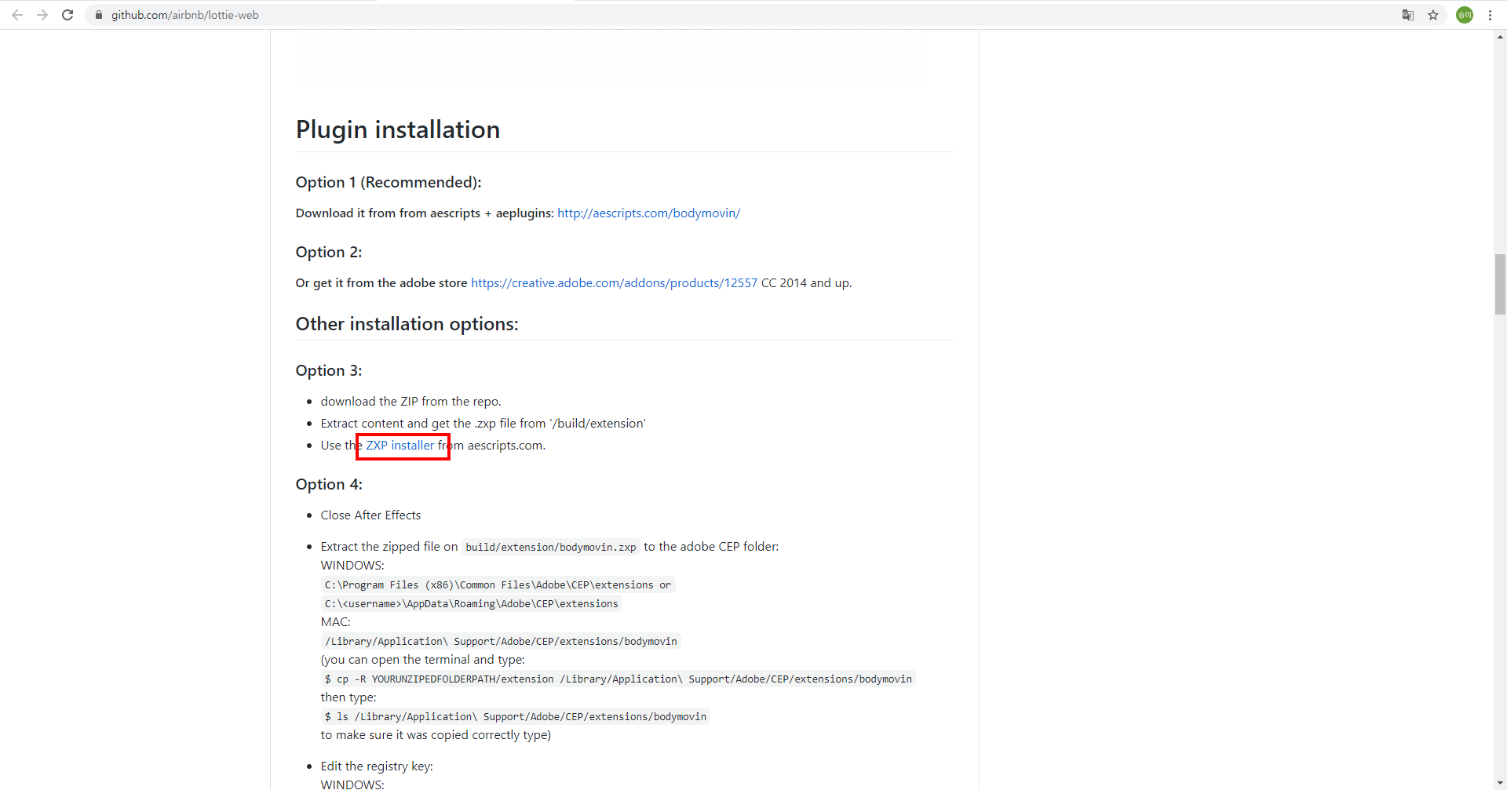
Task: Bookmark this page with star icon
Action: [x=1433, y=15]
